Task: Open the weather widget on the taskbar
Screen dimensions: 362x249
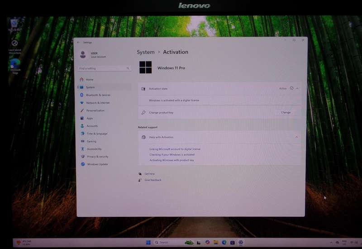Action: [x=24, y=242]
